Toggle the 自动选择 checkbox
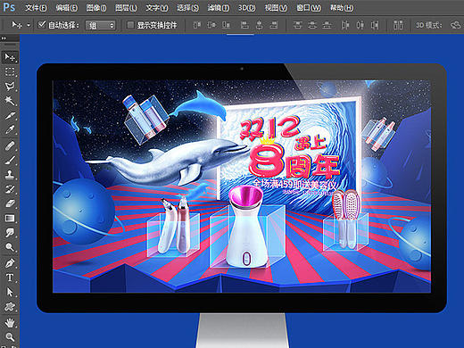Screen dimensions: 464x348 tap(42, 25)
